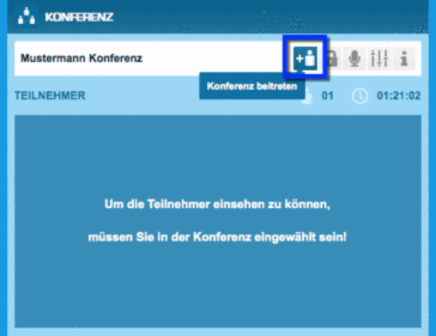Click the TEILNEHMER heading
This screenshot has width=436, height=336.
click(x=50, y=95)
